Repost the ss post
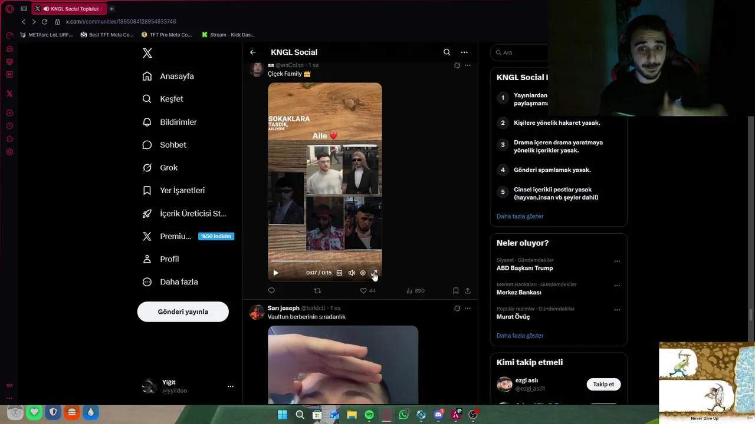This screenshot has height=424, width=755. [317, 290]
